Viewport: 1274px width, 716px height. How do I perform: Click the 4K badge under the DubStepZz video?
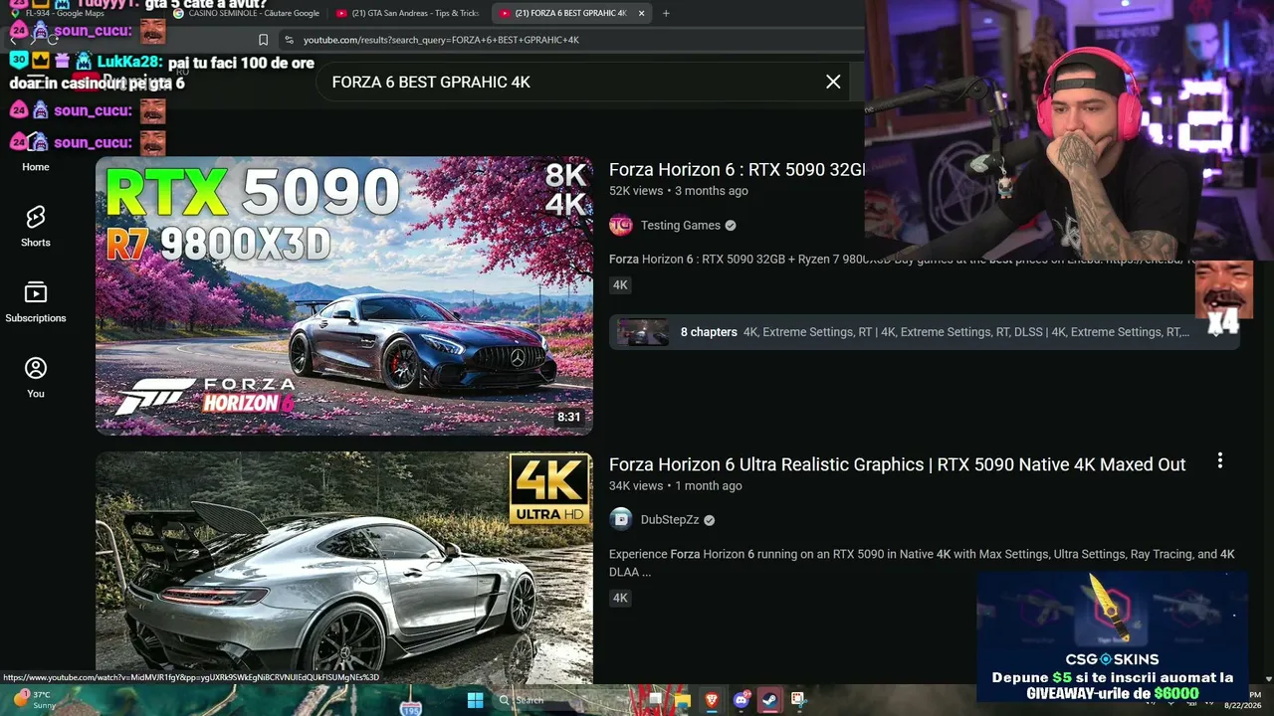point(620,598)
